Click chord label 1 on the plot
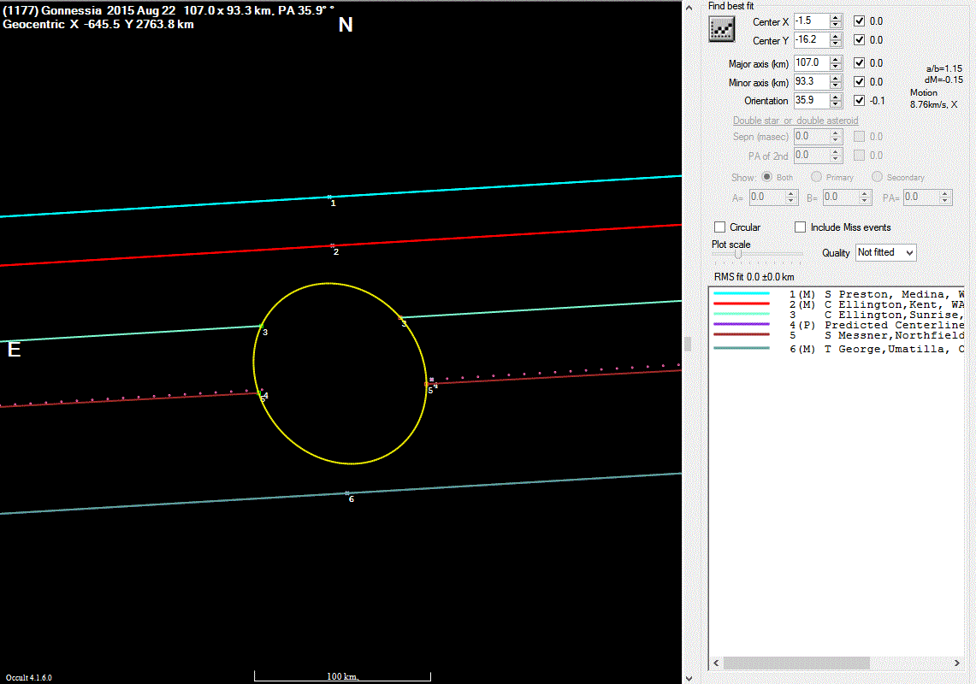 (x=333, y=203)
